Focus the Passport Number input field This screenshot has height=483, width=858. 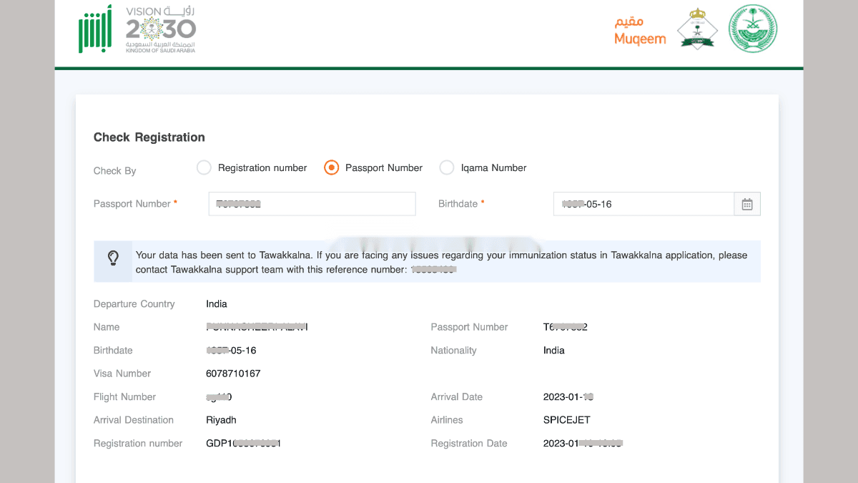[x=312, y=204]
